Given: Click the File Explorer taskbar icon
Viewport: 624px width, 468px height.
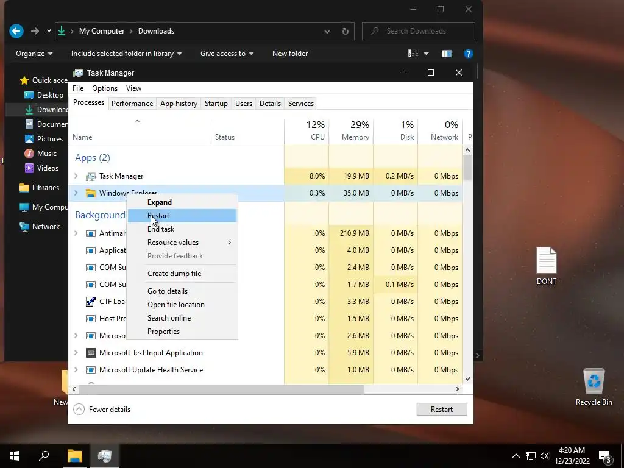Looking at the screenshot, I should coord(75,456).
